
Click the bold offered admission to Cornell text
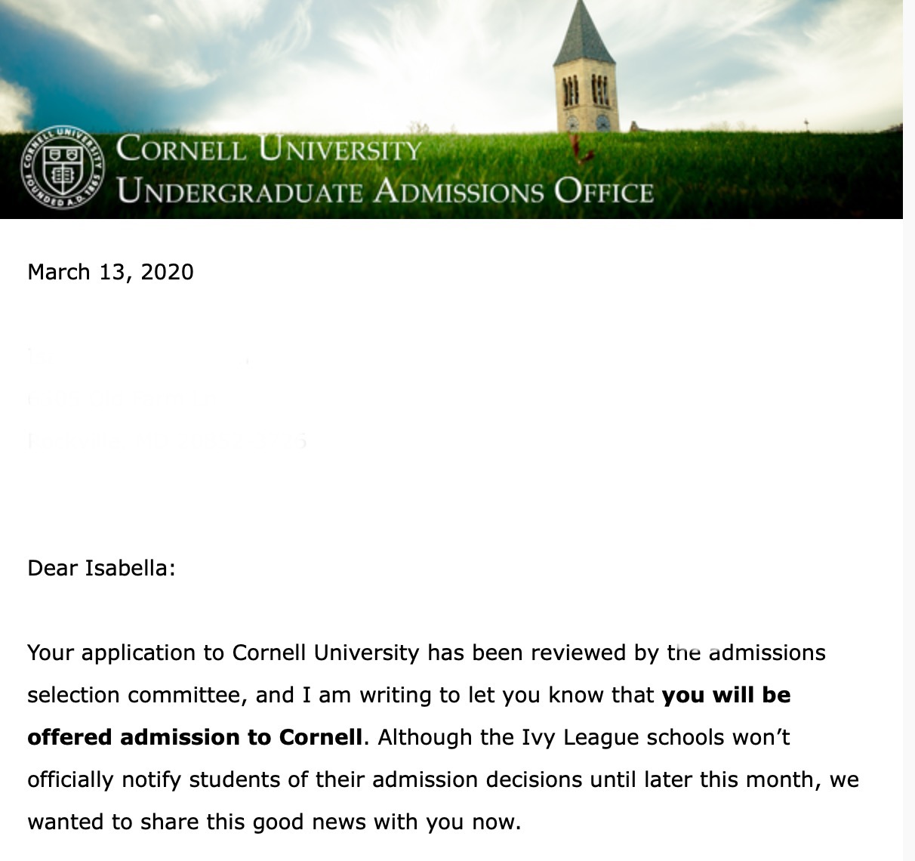pos(195,737)
